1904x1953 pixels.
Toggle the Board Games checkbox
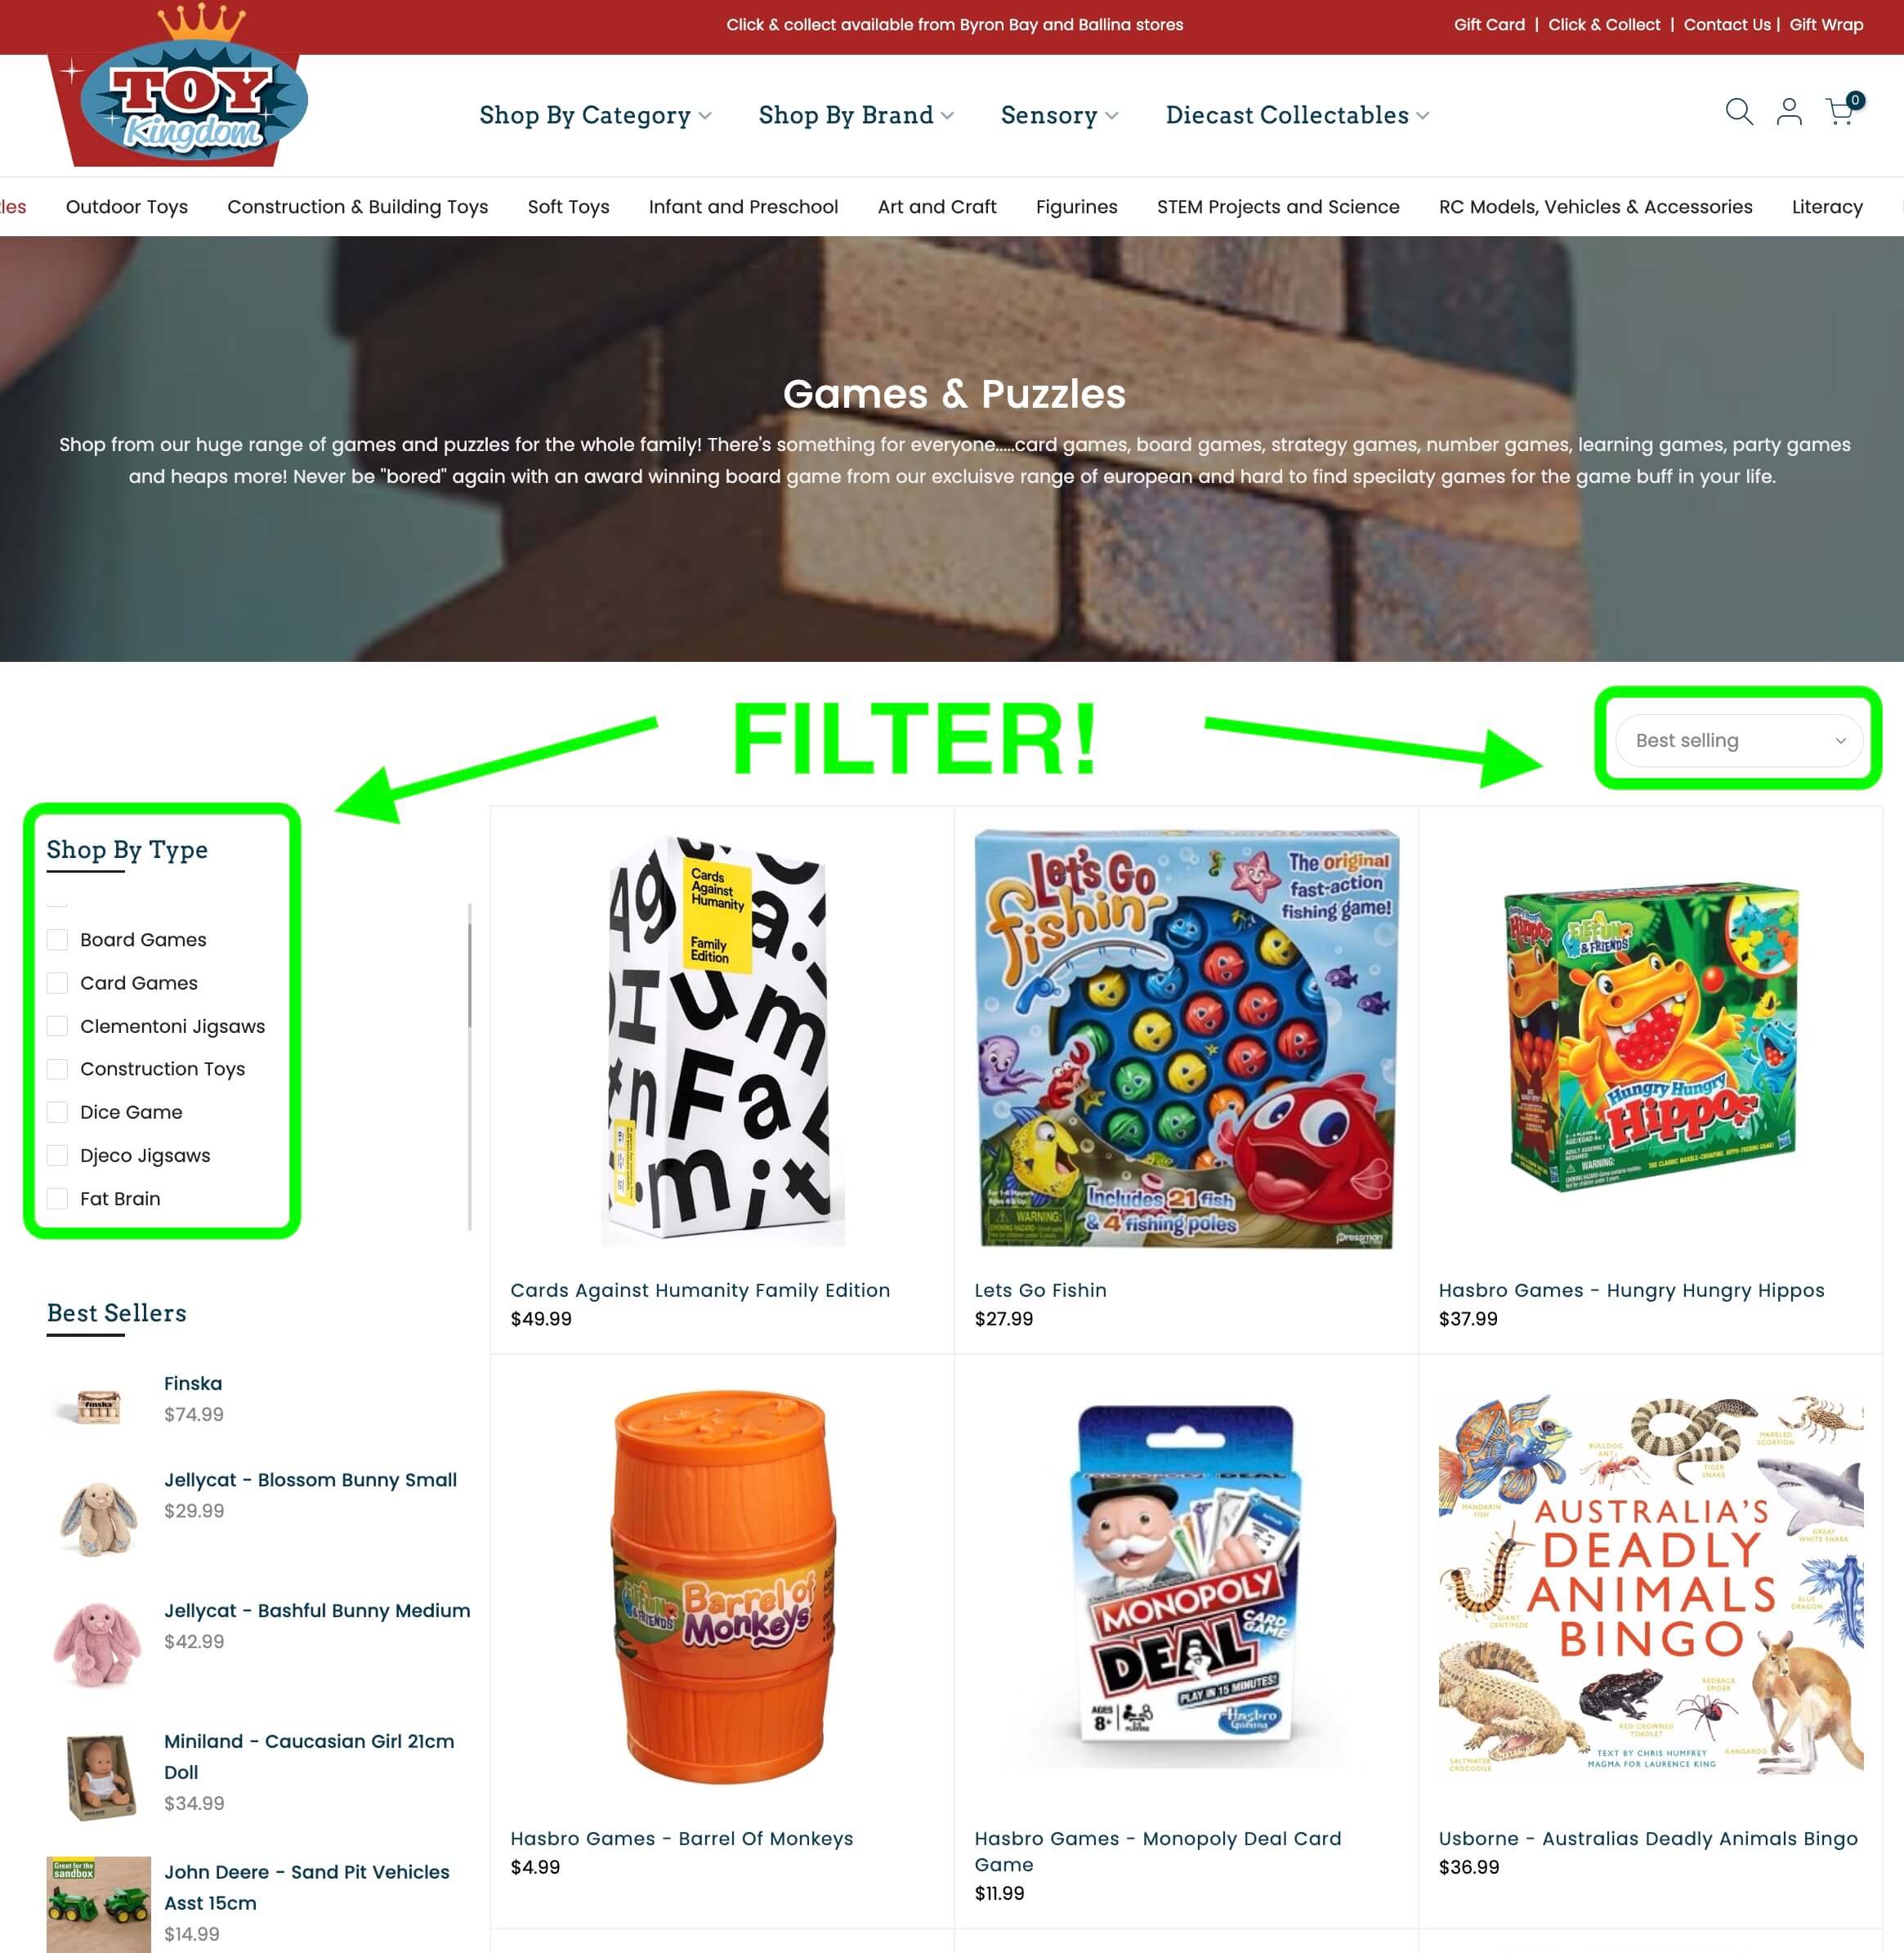[x=56, y=938]
